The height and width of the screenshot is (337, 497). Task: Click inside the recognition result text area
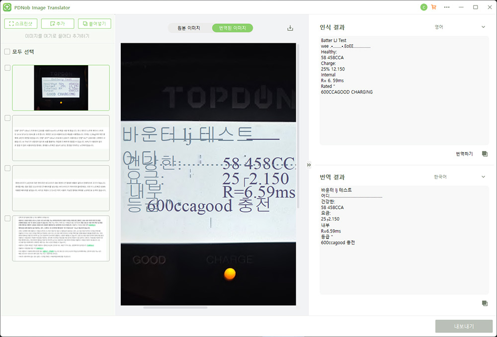[404, 90]
